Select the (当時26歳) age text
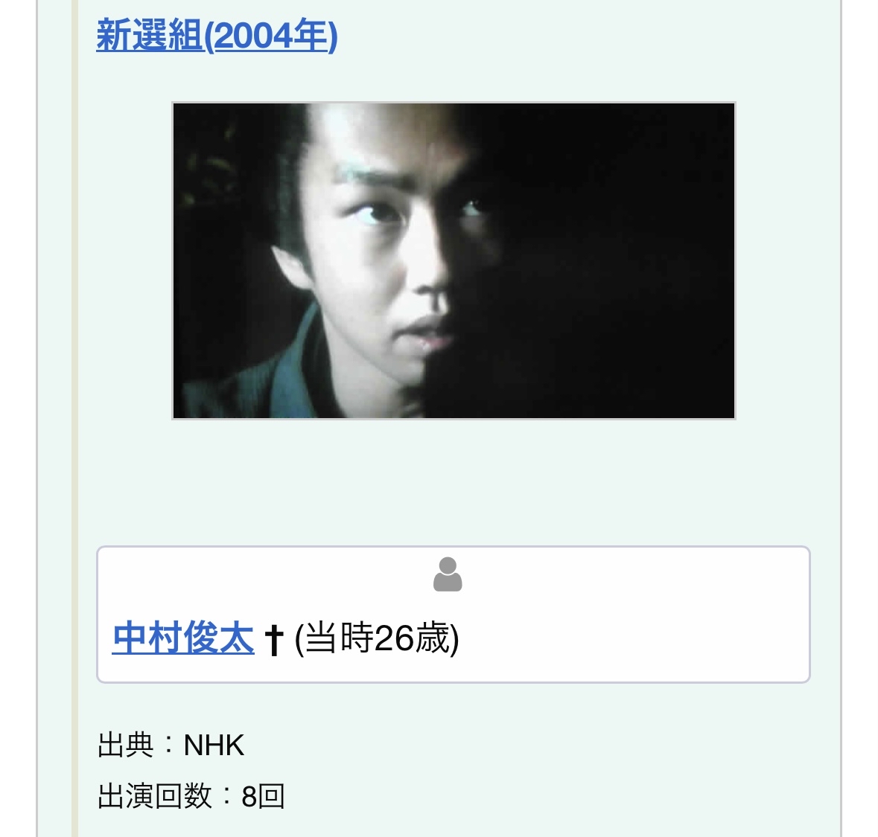Image resolution: width=878 pixels, height=837 pixels. [377, 638]
